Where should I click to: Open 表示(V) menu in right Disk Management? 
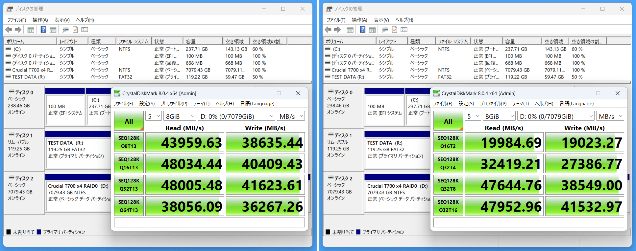[381, 20]
